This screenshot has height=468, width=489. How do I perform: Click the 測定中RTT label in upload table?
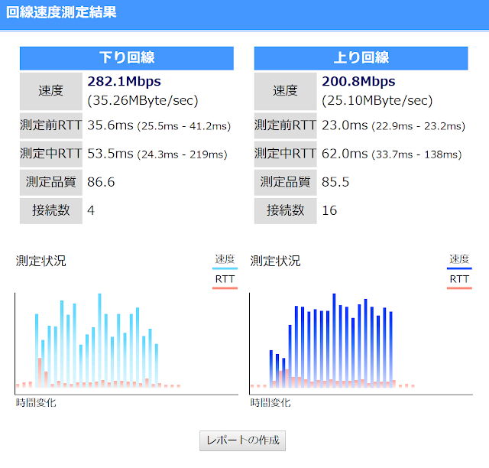pyautogui.click(x=285, y=154)
